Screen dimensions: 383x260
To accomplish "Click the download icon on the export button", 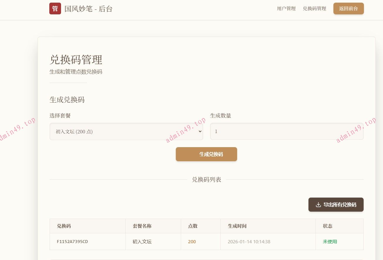I will [x=318, y=205].
